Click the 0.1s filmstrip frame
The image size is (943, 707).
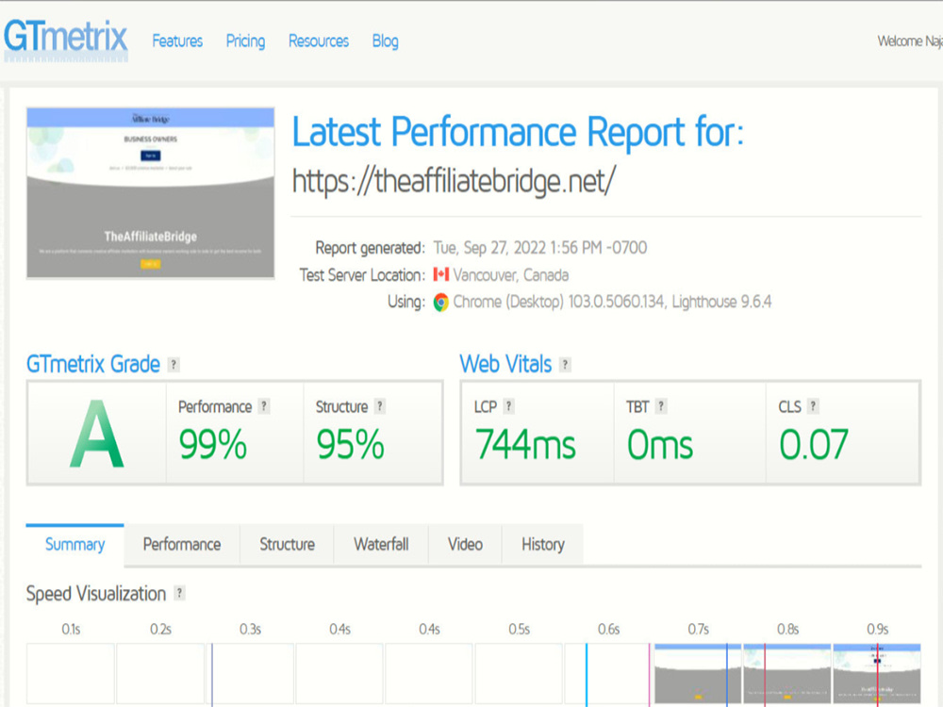(x=71, y=673)
